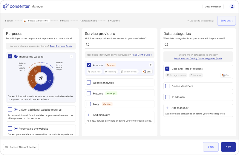Click the Caution tag next to Meta
The image size is (239, 155).
pos(107,104)
